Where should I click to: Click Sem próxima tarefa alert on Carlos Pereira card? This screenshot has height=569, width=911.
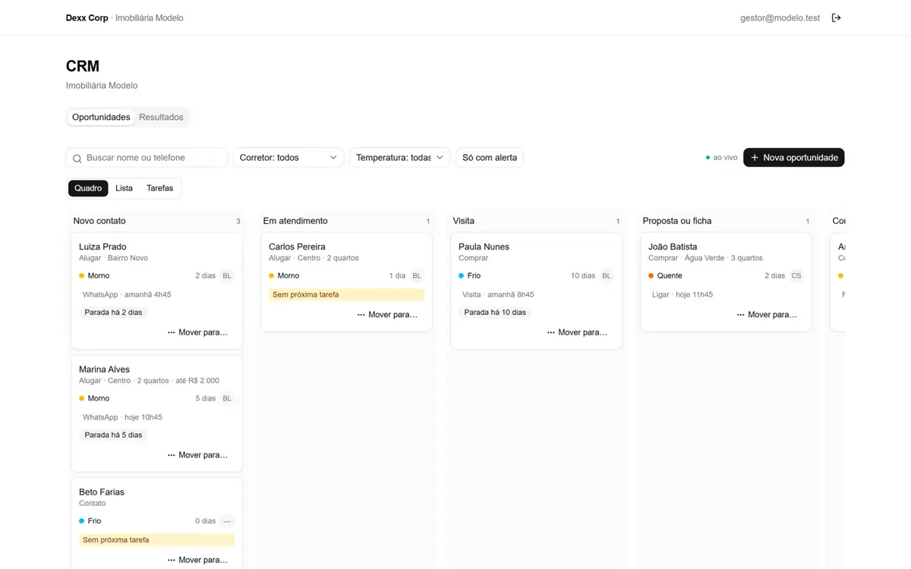(346, 294)
